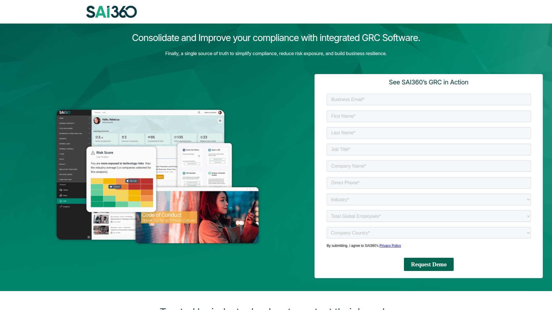Click the search magnifier icon in dashboard preview
The height and width of the screenshot is (310, 552).
point(199,113)
